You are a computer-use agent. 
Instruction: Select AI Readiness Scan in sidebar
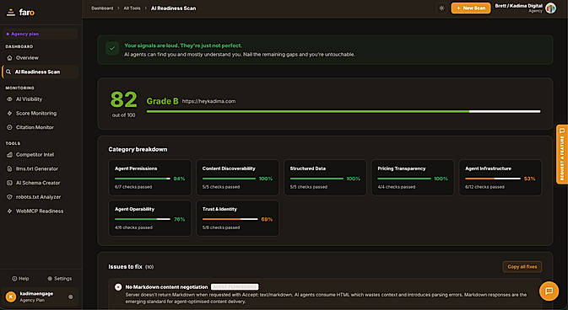40,72
